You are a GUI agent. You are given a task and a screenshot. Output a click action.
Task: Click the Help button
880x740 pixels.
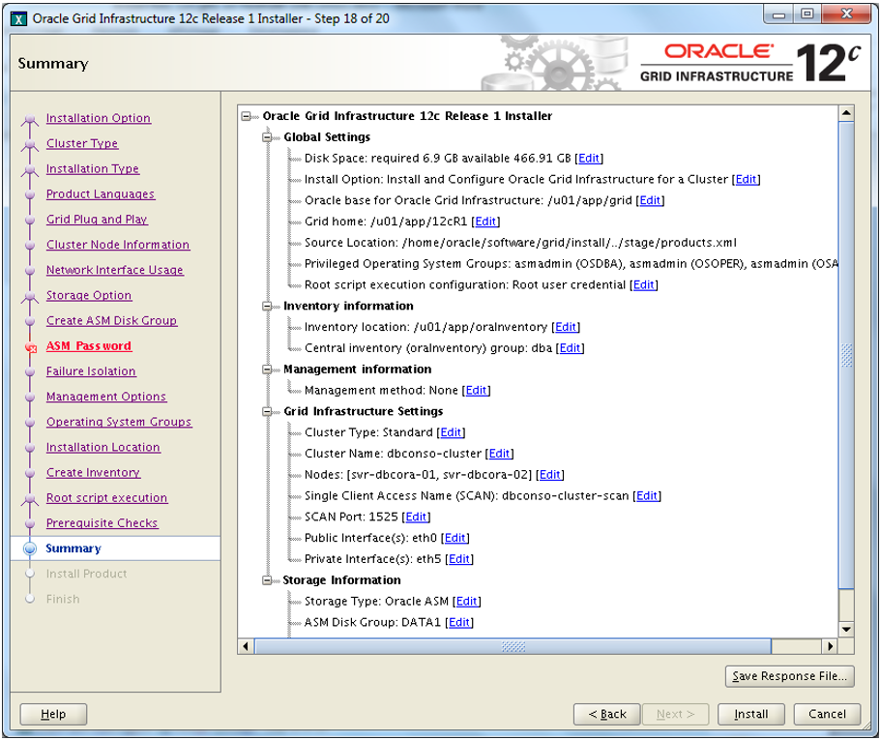[x=53, y=714]
